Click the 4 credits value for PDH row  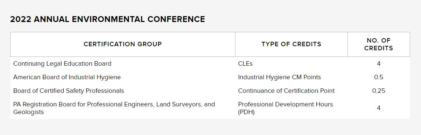tap(379, 108)
